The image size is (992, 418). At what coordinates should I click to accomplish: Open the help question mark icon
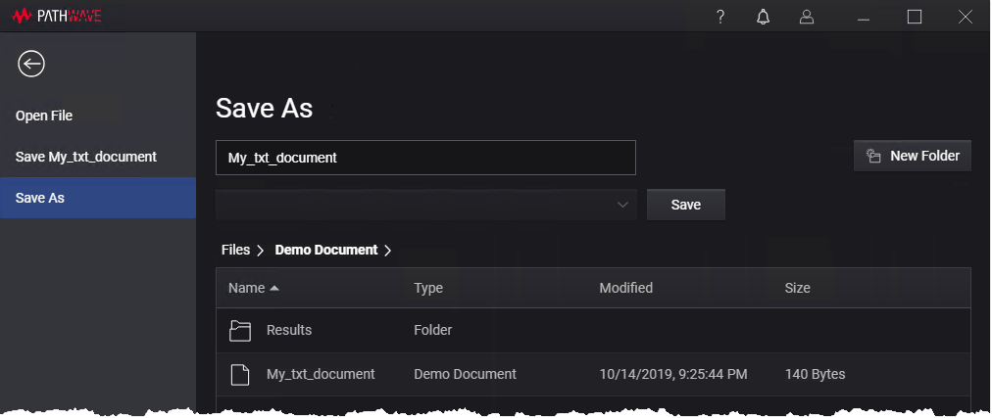(x=720, y=17)
